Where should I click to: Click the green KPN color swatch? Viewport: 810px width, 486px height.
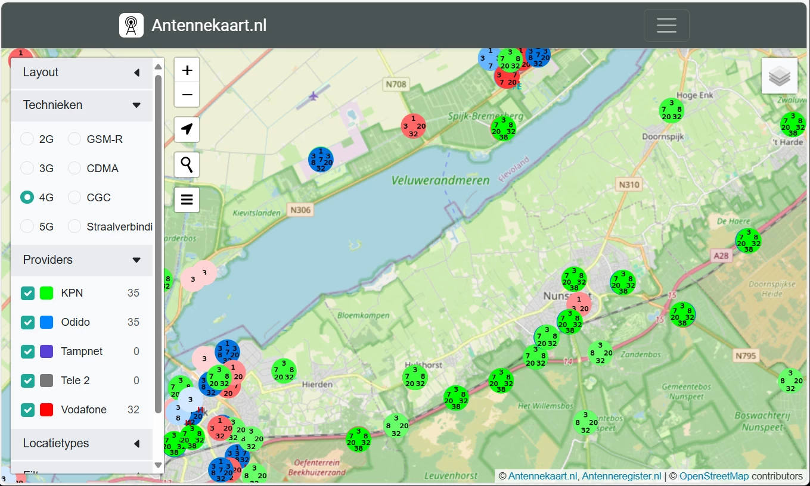click(46, 293)
